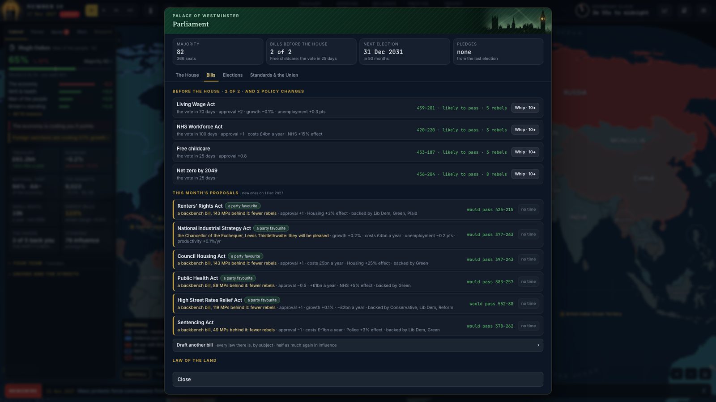Expand the Draft another bill row

pos(358,345)
